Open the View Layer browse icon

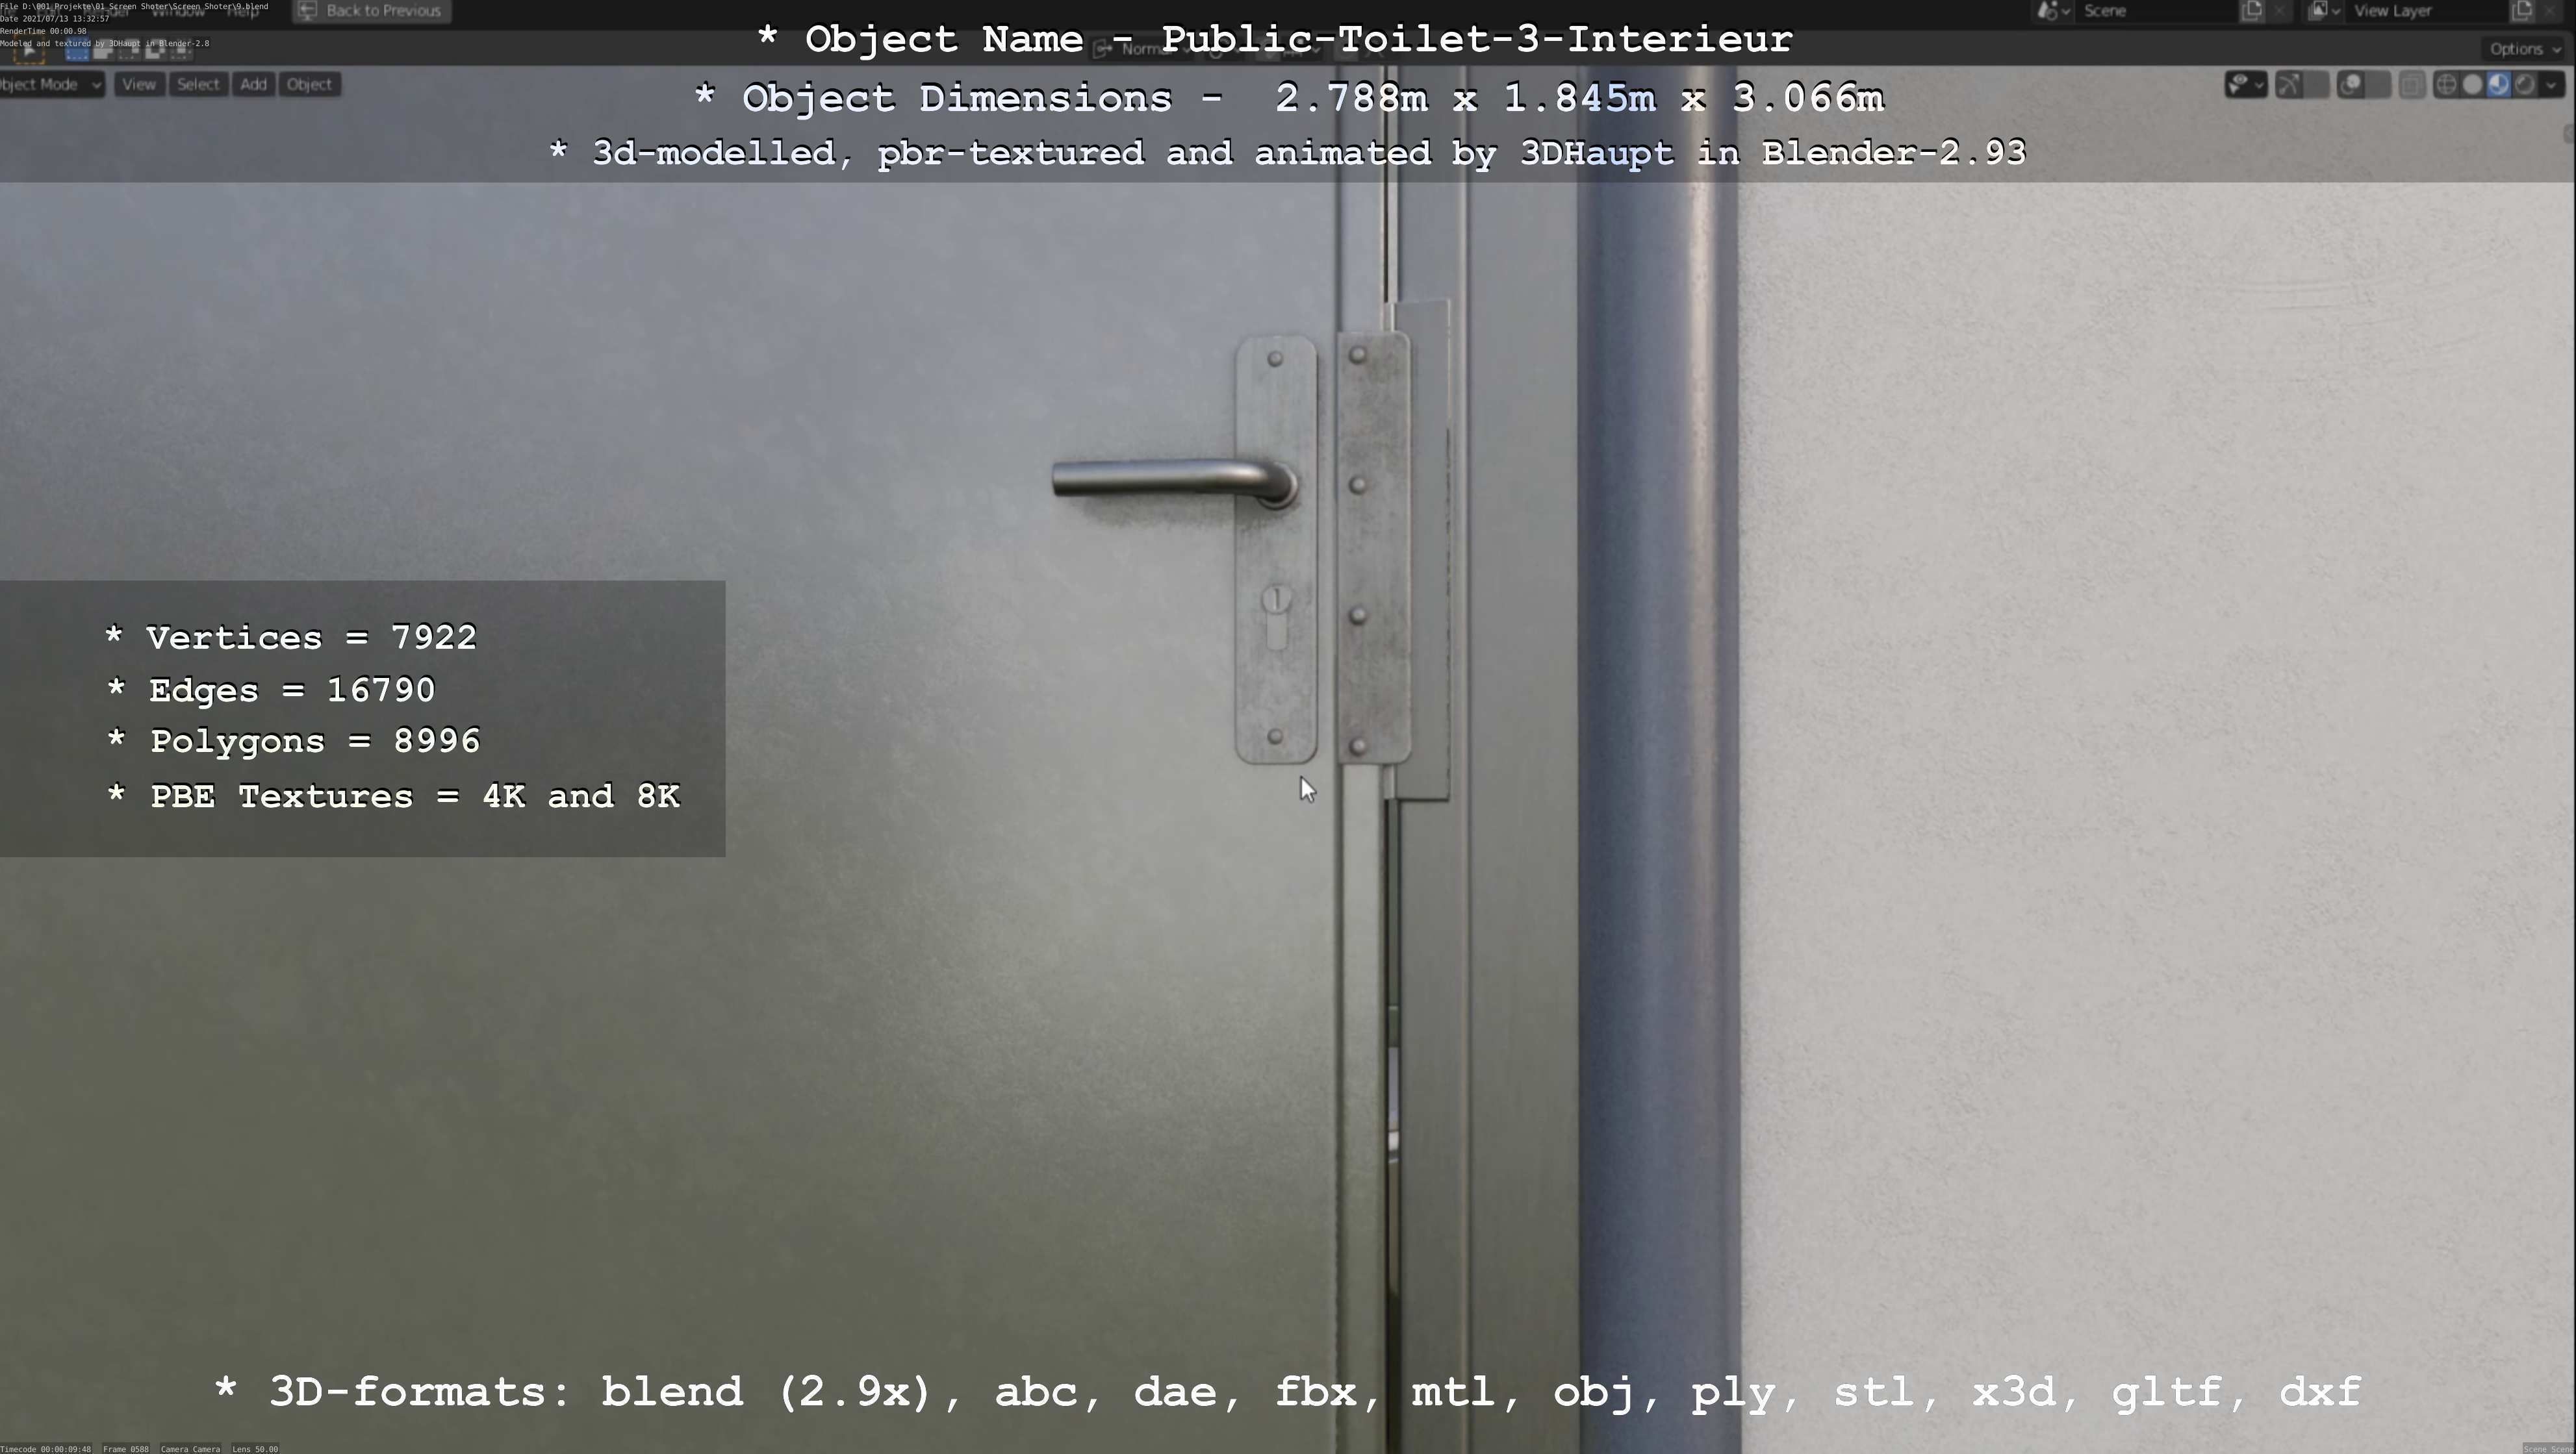2324,11
